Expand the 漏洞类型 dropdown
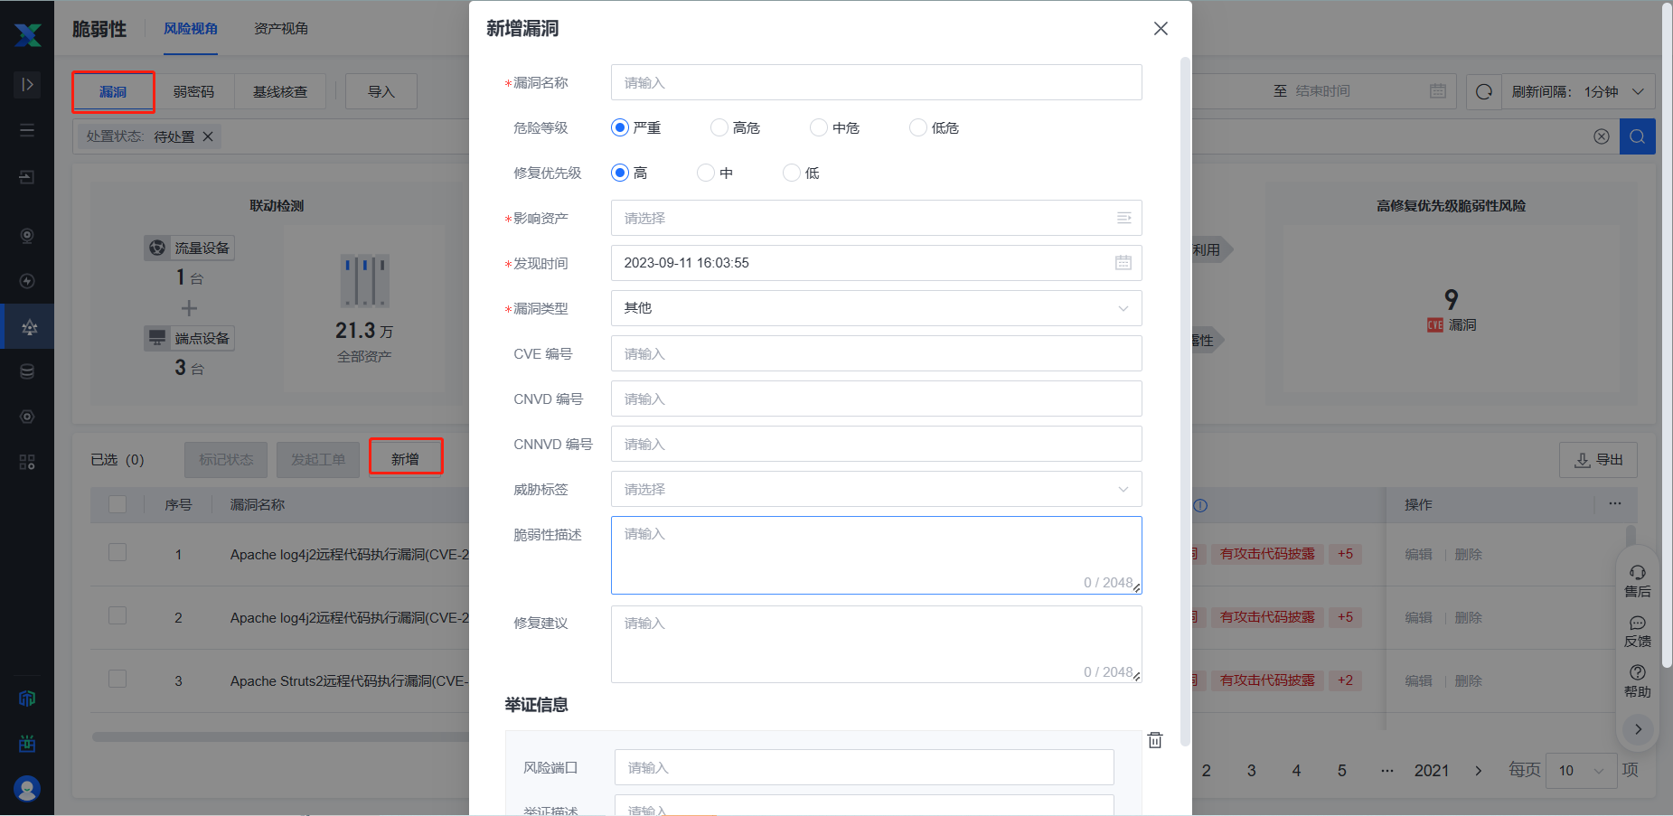Image resolution: width=1673 pixels, height=816 pixels. coord(875,308)
